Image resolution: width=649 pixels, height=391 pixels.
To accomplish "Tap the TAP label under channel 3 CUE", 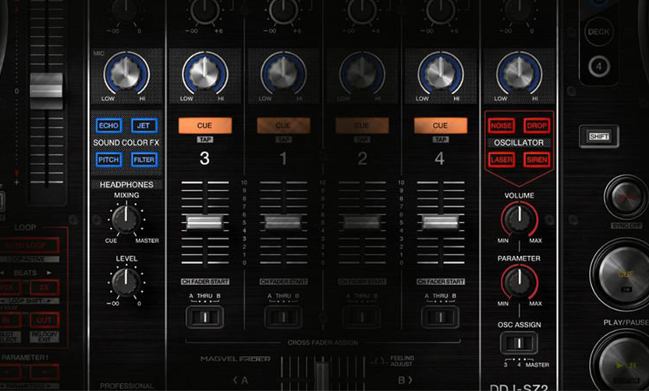I will coord(205,139).
